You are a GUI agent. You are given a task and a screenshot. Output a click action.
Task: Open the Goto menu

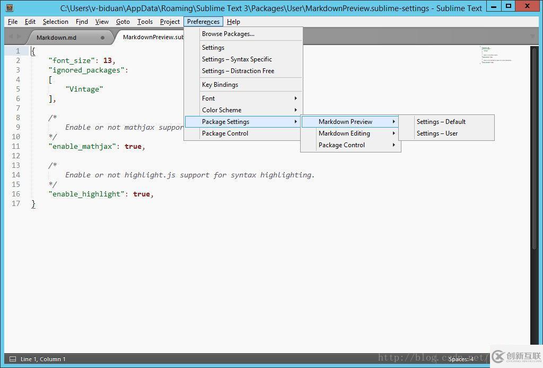pyautogui.click(x=123, y=22)
